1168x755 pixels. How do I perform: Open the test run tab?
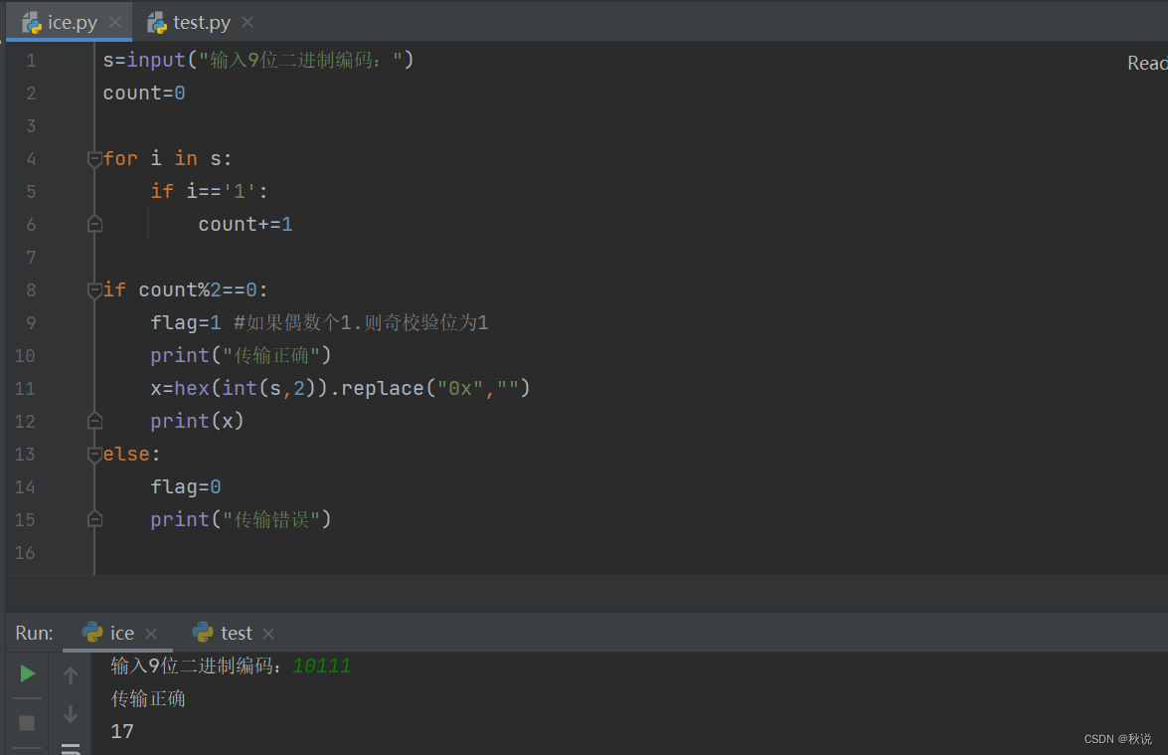click(236, 633)
